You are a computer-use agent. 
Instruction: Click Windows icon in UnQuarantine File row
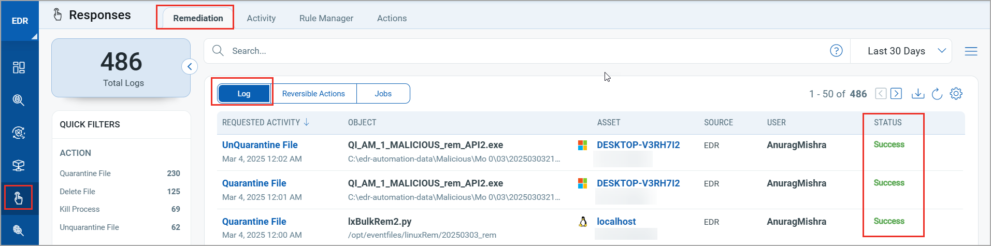(583, 145)
